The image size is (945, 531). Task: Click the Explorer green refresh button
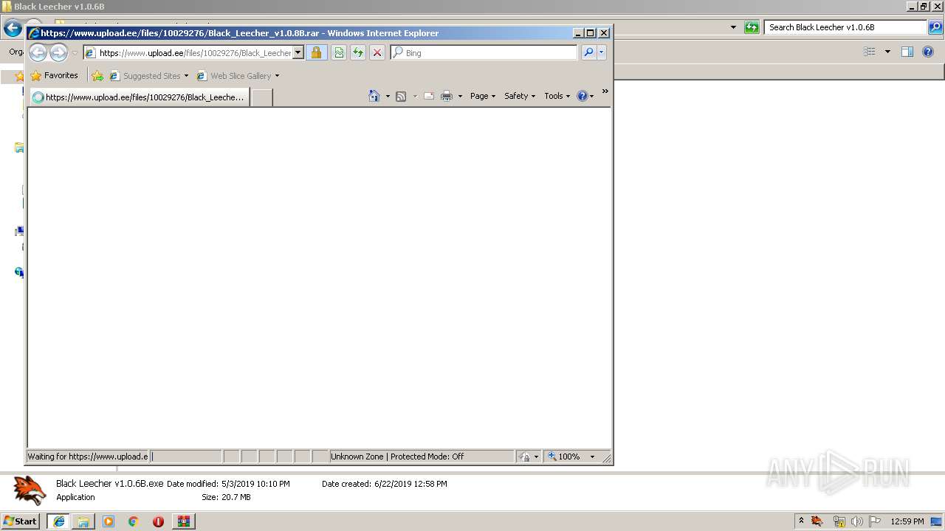752,27
